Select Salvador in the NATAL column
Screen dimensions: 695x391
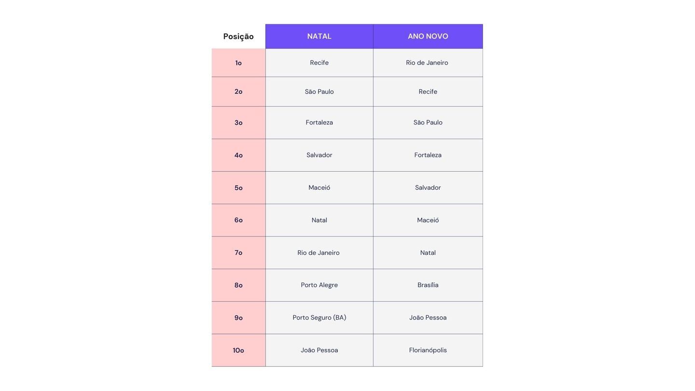[x=319, y=155]
